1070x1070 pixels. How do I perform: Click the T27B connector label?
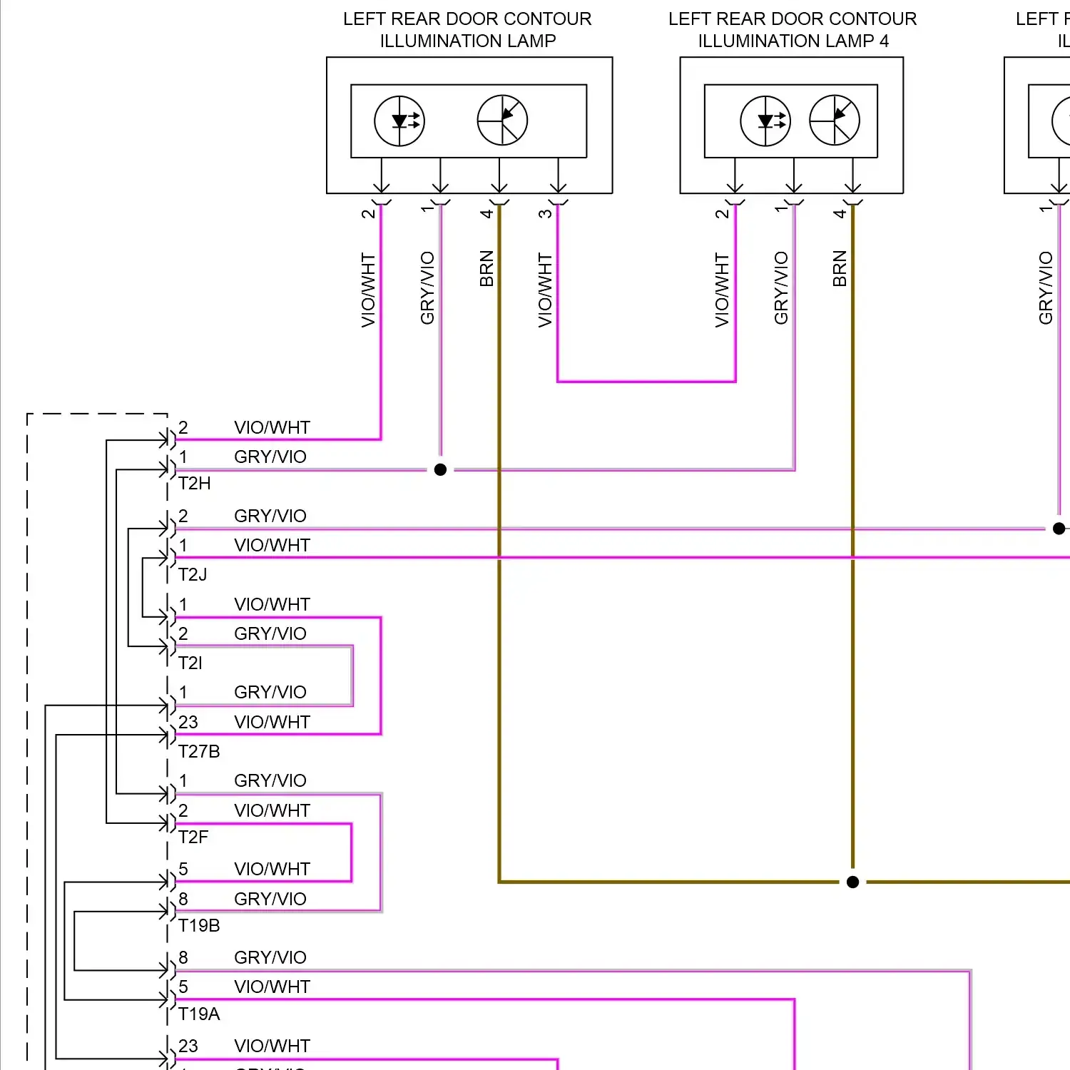coord(199,752)
